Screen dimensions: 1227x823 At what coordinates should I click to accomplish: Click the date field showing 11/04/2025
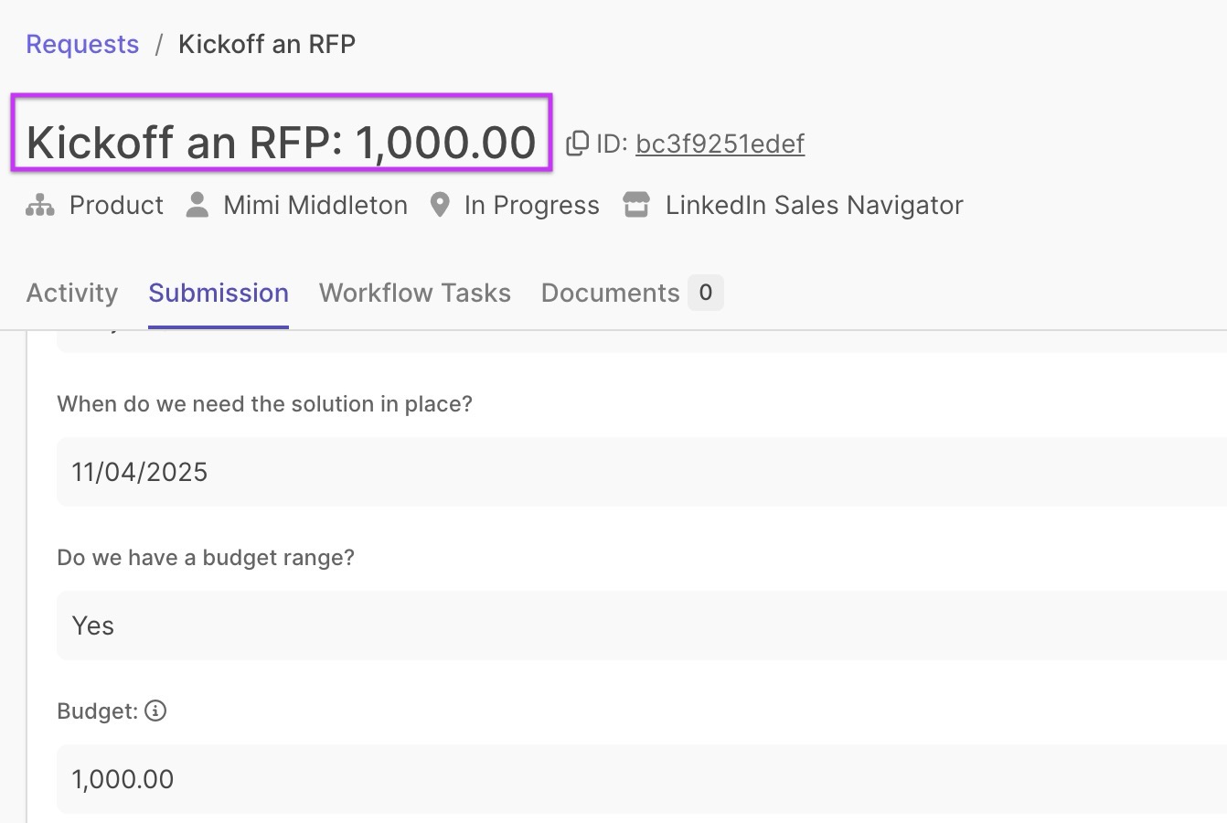[x=640, y=472]
